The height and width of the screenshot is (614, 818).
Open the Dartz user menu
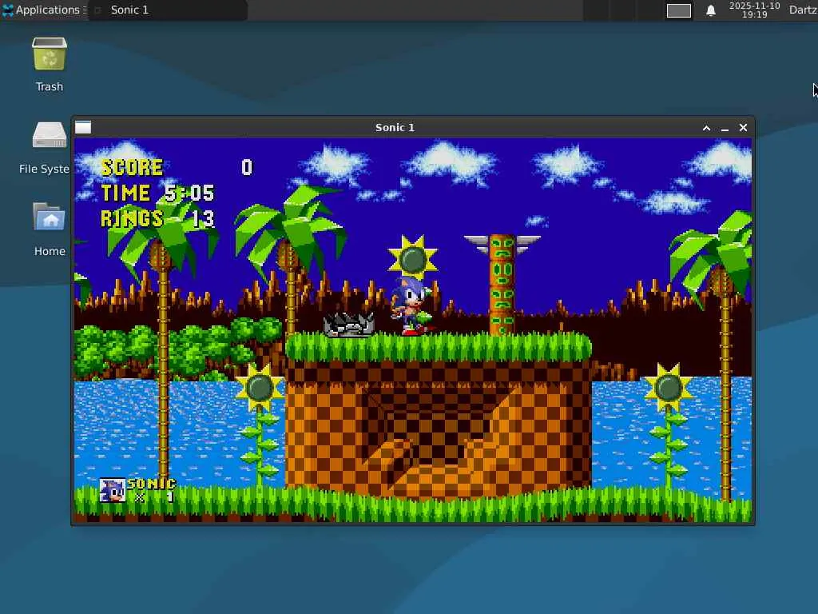(803, 10)
